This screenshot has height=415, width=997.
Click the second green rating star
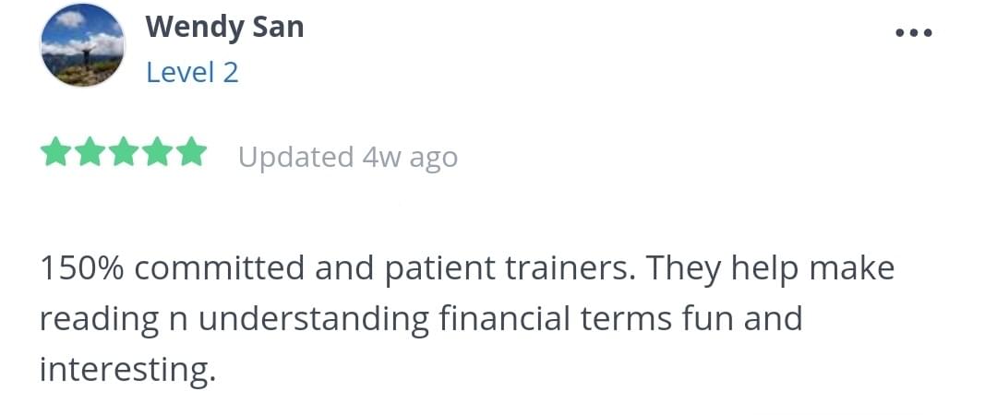tap(89, 153)
